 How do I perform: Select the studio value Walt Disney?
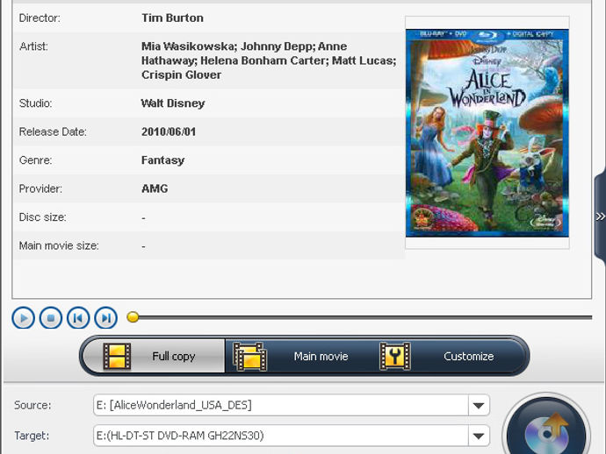click(x=173, y=103)
